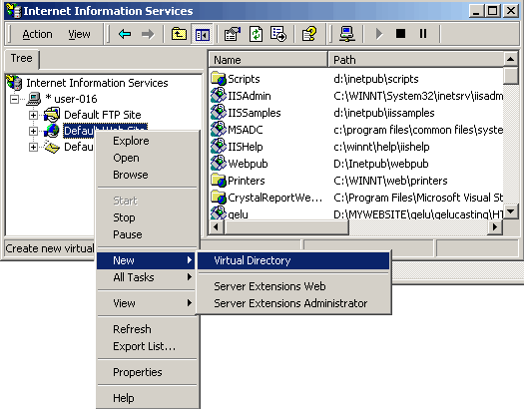Select Virtual Directory in New submenu
The height and width of the screenshot is (409, 524).
(293, 260)
